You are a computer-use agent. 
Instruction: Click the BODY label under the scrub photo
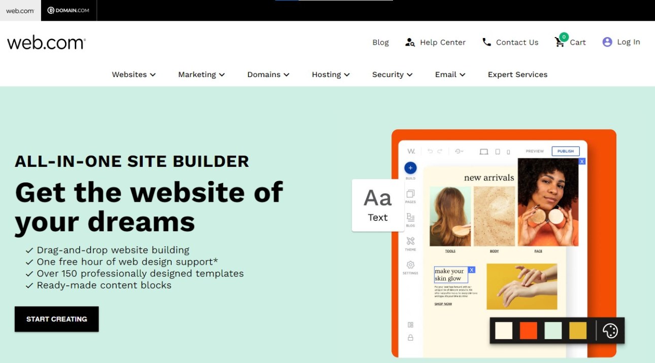494,251
